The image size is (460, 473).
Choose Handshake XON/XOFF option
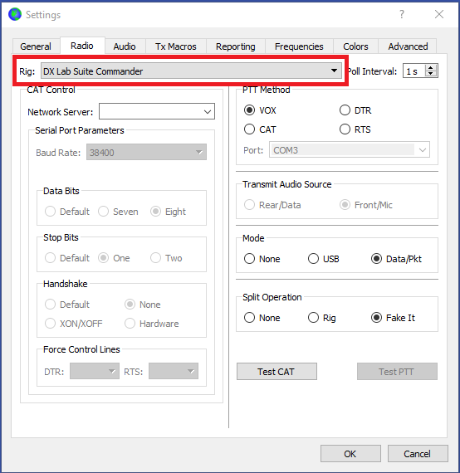pyautogui.click(x=74, y=324)
